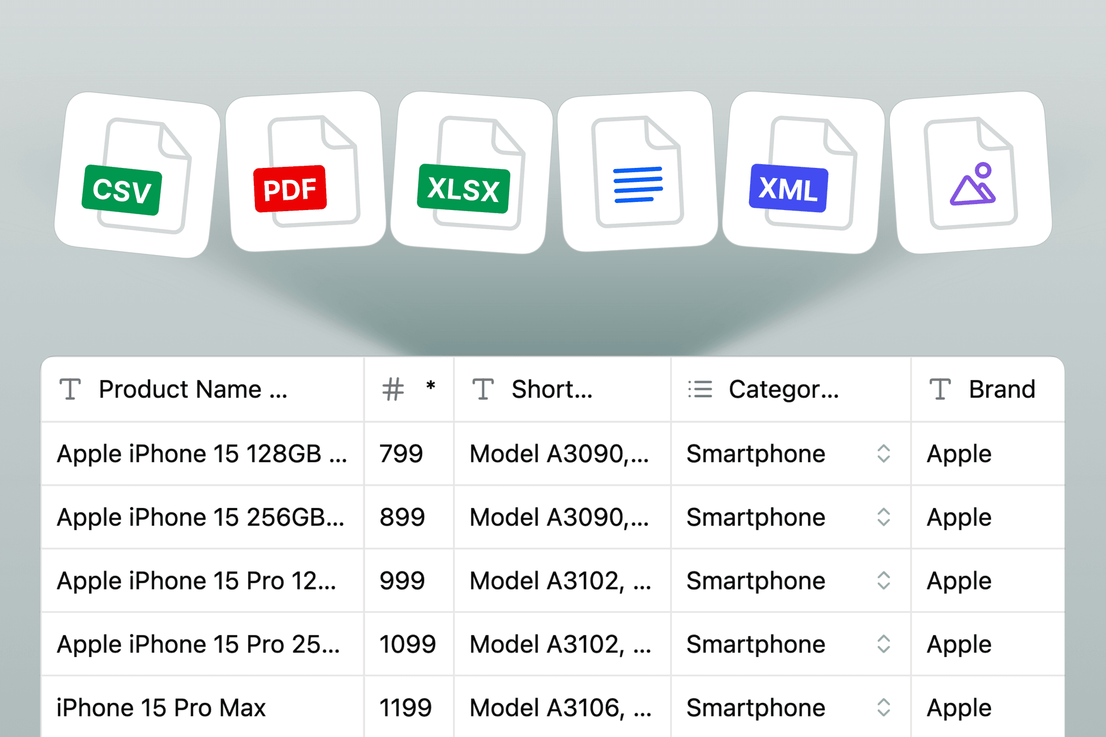Click the Model A3106 short description cell
The height and width of the screenshot is (737, 1106).
tap(559, 706)
